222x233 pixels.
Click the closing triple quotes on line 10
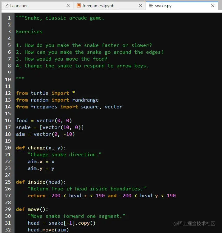tap(20, 78)
